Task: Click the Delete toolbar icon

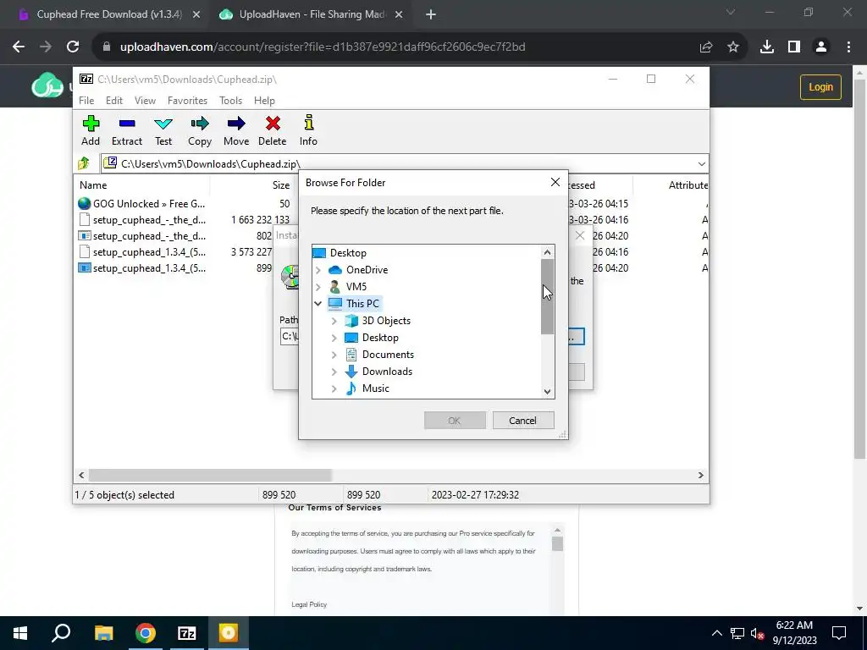Action: [x=273, y=130]
